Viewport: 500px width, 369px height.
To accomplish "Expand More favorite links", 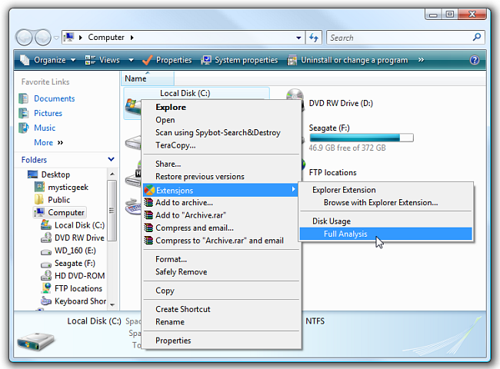I will pos(48,142).
